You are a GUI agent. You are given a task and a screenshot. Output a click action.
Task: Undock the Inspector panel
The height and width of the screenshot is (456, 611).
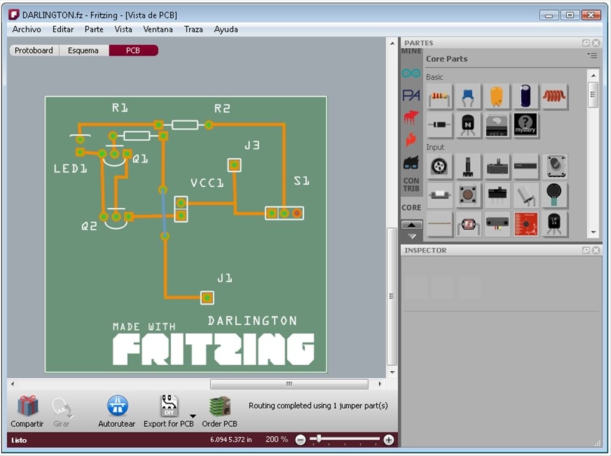pyautogui.click(x=586, y=251)
